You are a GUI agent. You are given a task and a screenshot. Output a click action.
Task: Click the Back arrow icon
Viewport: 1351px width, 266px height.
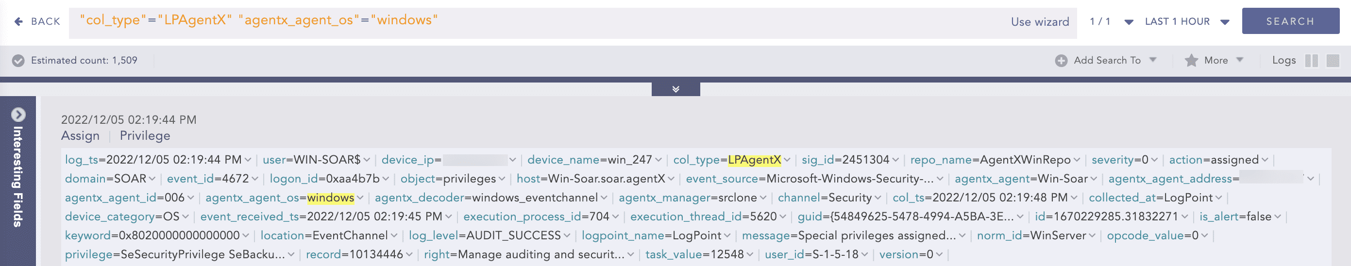point(18,21)
